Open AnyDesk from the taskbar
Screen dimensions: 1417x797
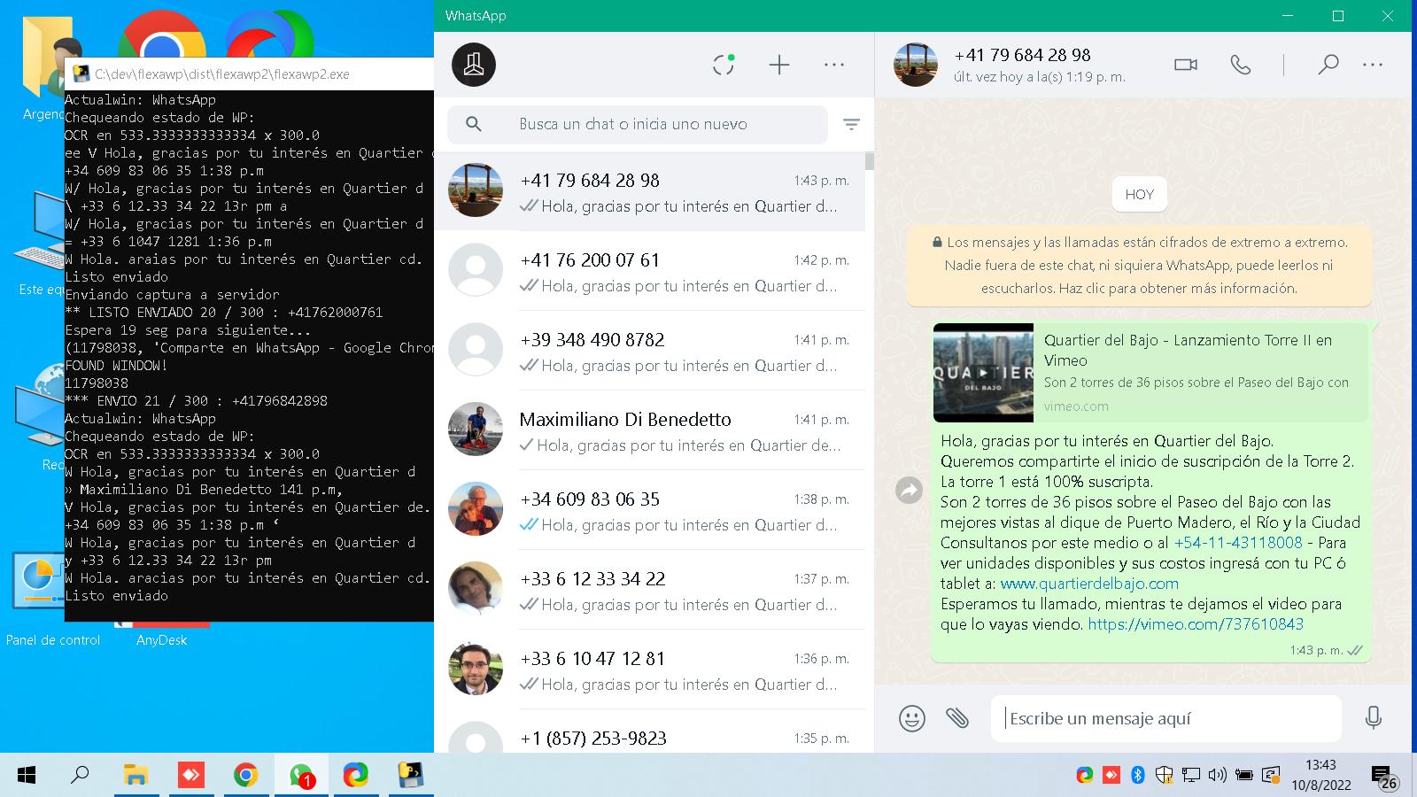pos(190,776)
